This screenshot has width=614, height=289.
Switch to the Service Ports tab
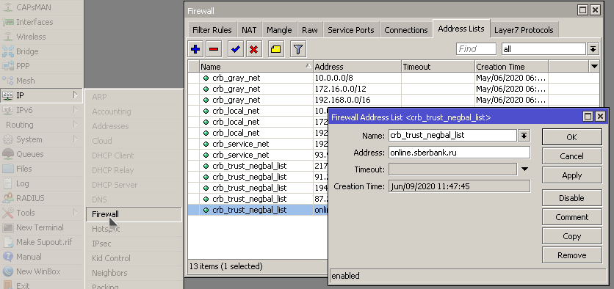(x=351, y=30)
